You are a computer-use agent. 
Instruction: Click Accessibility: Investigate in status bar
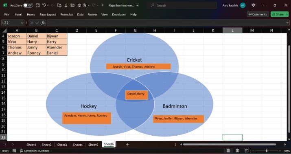[x=35, y=151]
